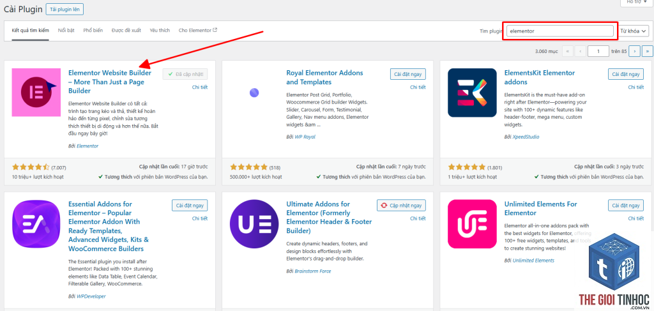Click the trên 85 total pages text

click(x=619, y=51)
